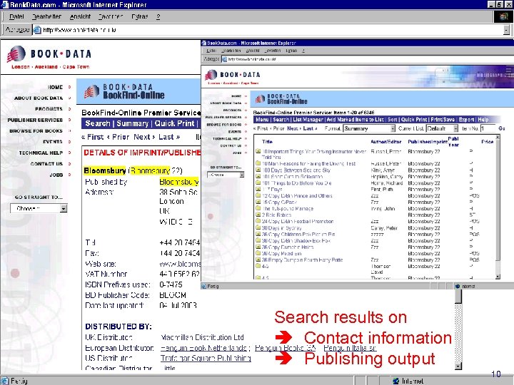
Task: Click 'Print/Save' in results window toolbar
Action: pyautogui.click(x=443, y=120)
